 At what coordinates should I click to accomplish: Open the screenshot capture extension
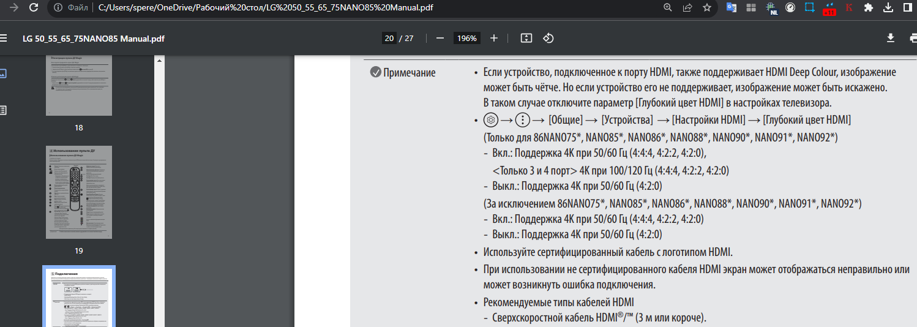click(x=810, y=8)
